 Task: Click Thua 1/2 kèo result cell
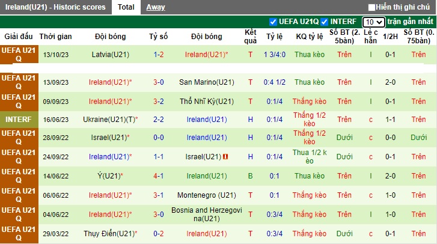point(310,157)
